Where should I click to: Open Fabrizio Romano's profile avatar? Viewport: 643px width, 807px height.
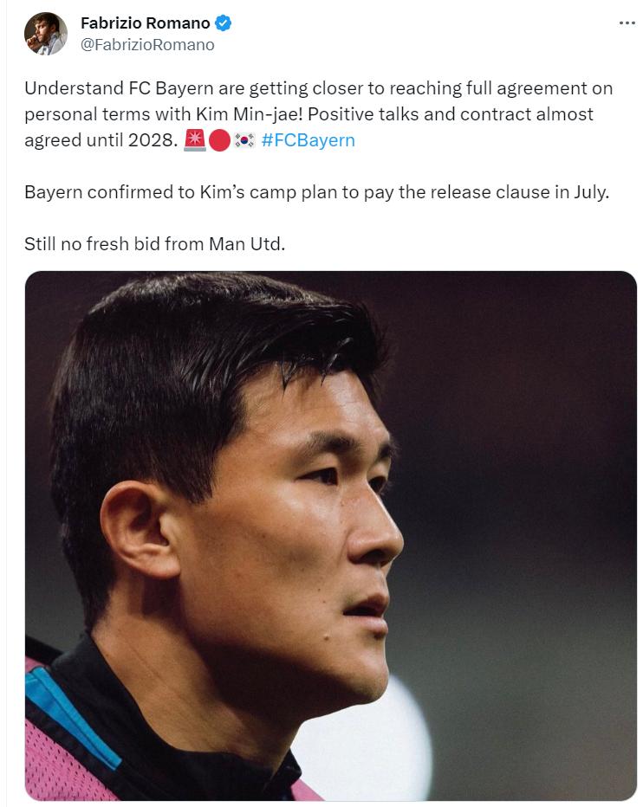coord(46,34)
